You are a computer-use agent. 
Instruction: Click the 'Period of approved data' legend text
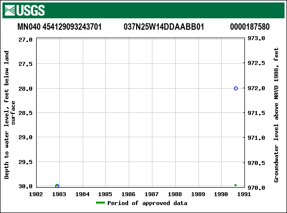pos(147,203)
